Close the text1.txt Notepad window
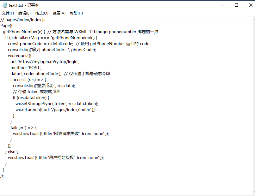Viewport: 255px width, 196px height. point(251,5)
